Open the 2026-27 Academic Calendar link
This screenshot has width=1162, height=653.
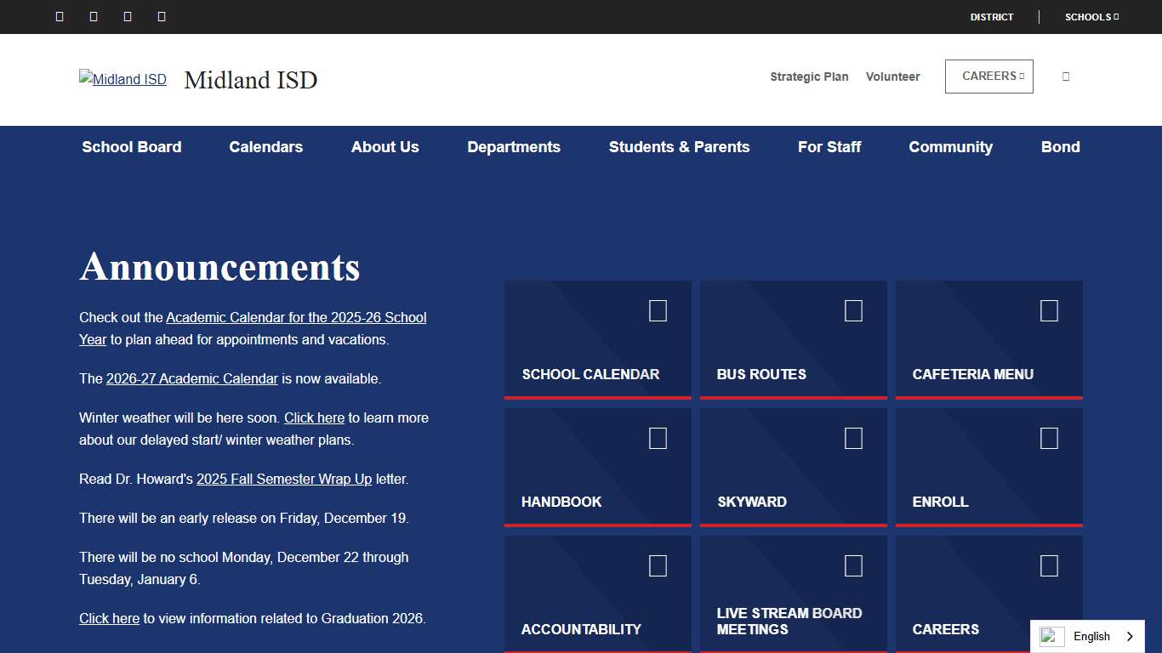tap(192, 378)
